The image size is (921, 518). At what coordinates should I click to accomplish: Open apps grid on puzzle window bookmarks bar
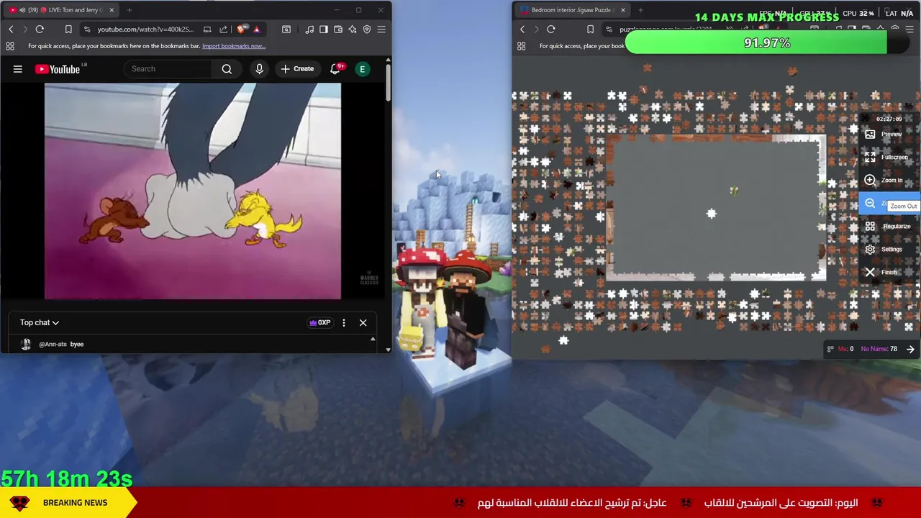click(522, 46)
